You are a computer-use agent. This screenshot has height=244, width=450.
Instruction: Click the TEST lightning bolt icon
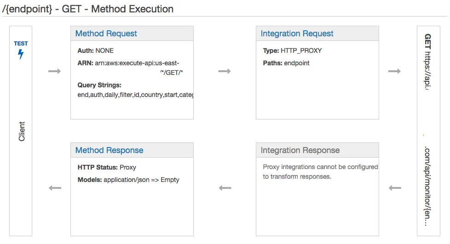coord(21,54)
